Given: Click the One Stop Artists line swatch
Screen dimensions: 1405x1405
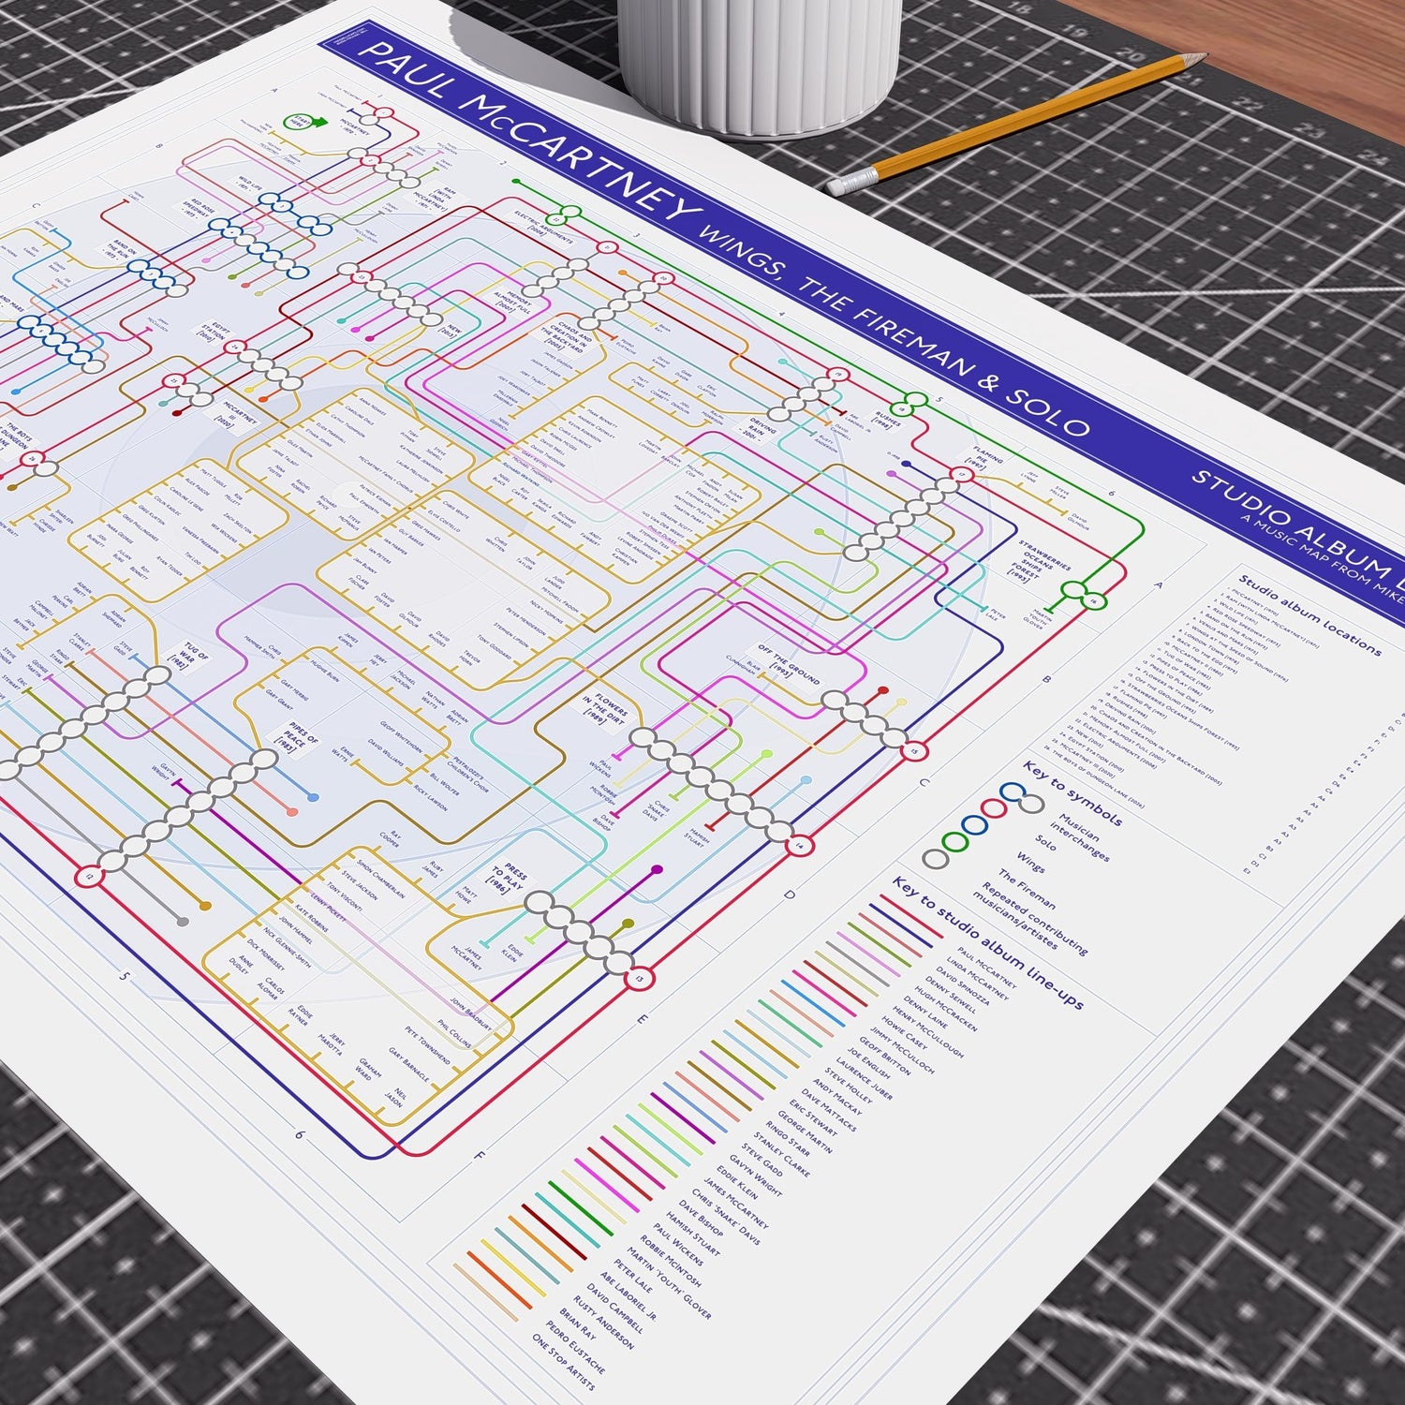Looking at the screenshot, I should [485, 1294].
